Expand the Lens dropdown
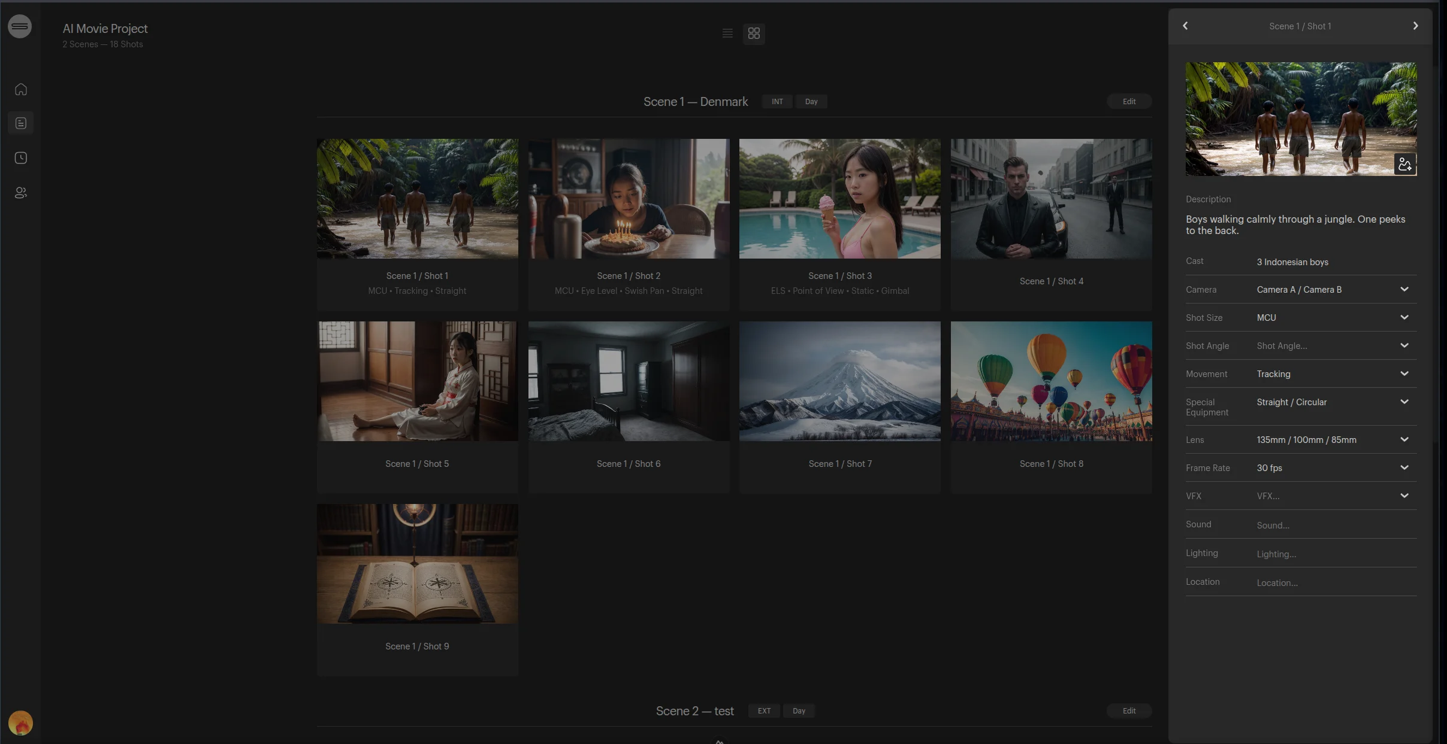Viewport: 1447px width, 744px height. tap(1404, 440)
